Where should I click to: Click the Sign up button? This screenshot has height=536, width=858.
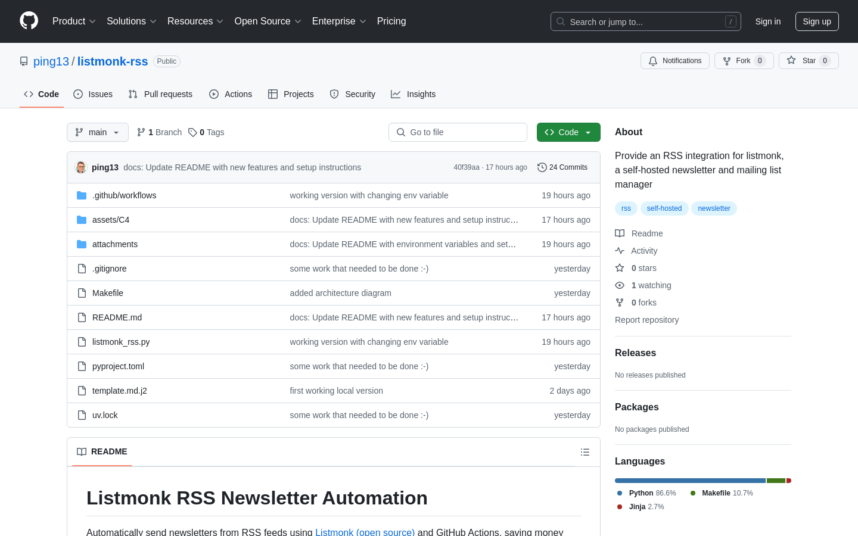(816, 21)
